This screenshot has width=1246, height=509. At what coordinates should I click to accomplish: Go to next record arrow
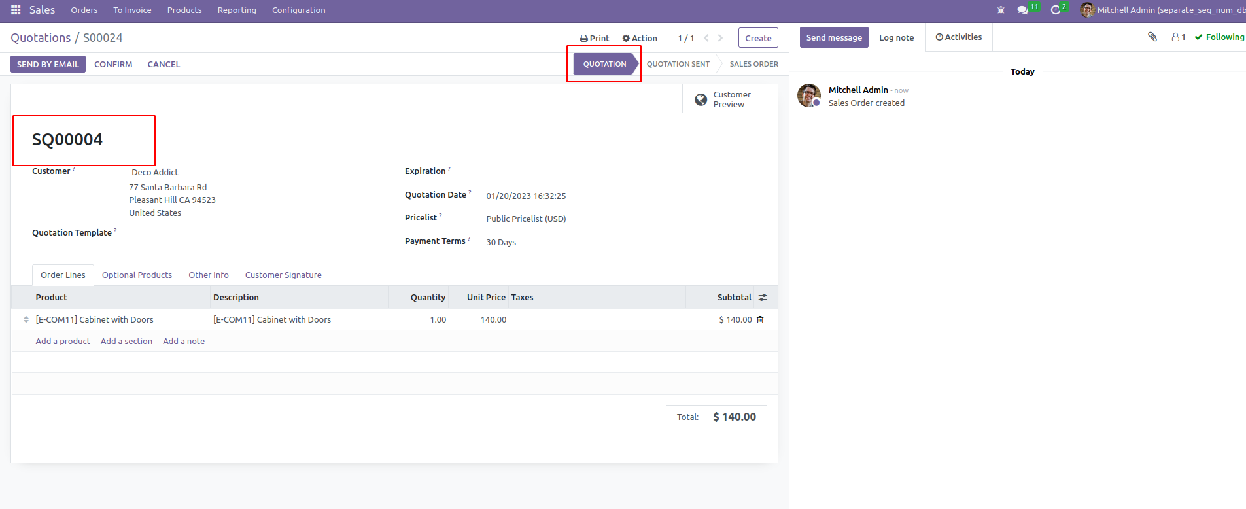(x=720, y=38)
